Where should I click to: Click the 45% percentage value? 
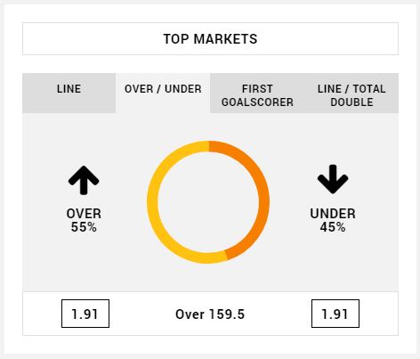pyautogui.click(x=333, y=227)
